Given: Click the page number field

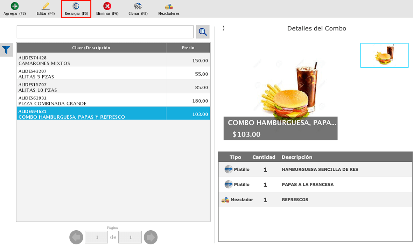Looking at the screenshot, I should 96,237.
